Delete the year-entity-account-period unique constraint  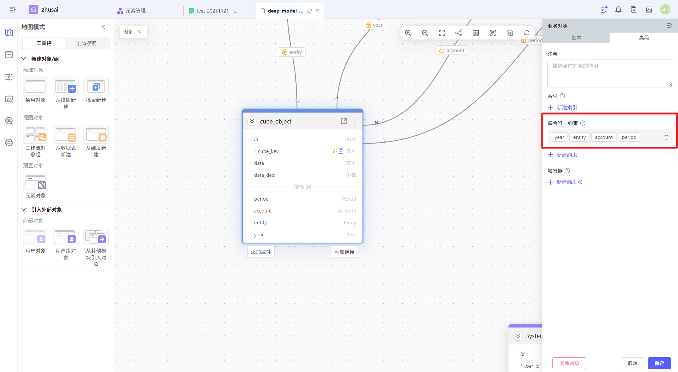(x=666, y=137)
